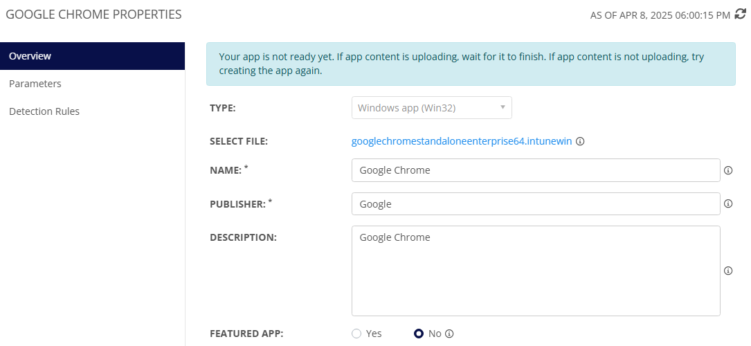Go to Detection Rules tab
This screenshot has width=751, height=346.
pyautogui.click(x=44, y=111)
